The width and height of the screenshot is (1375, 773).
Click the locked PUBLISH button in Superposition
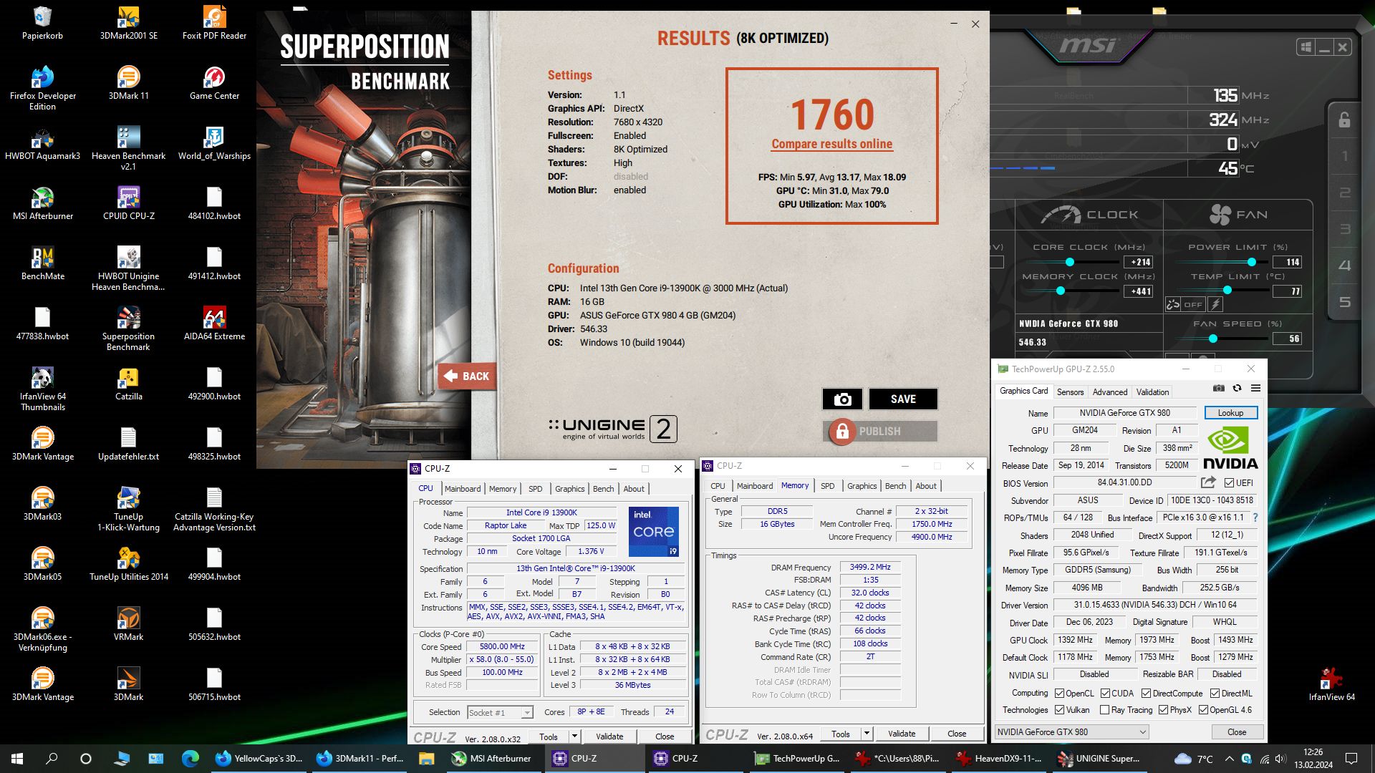click(x=880, y=432)
